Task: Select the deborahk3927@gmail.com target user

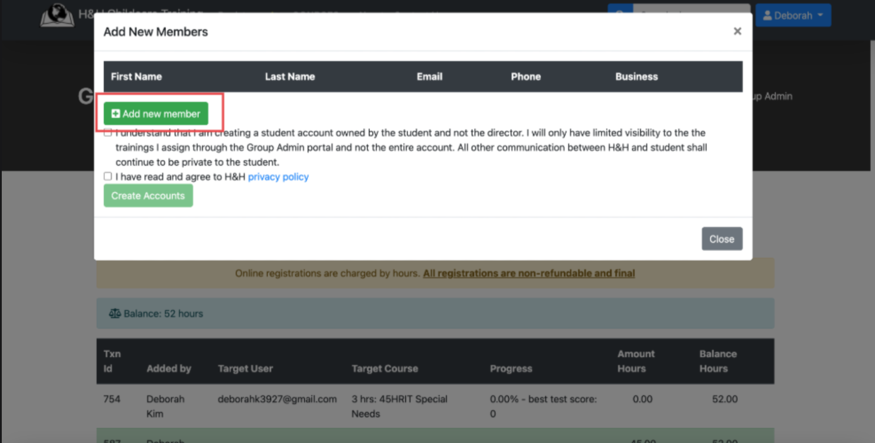Action: click(x=277, y=399)
